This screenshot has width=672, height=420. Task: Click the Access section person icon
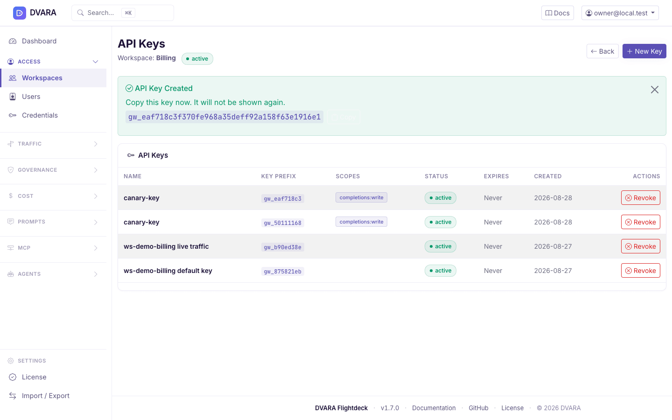[11, 62]
